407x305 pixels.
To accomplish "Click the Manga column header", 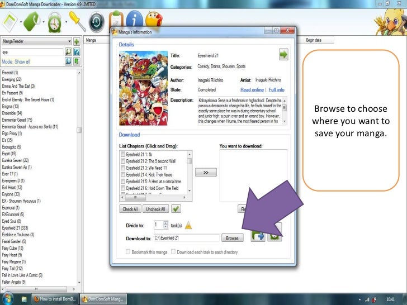I will (97, 40).
